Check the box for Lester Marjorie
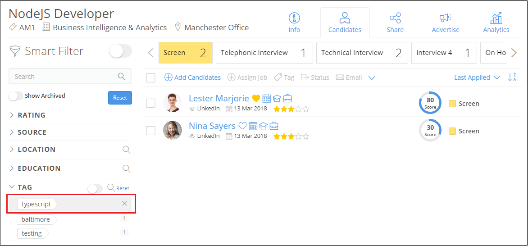The image size is (528, 246). click(151, 103)
